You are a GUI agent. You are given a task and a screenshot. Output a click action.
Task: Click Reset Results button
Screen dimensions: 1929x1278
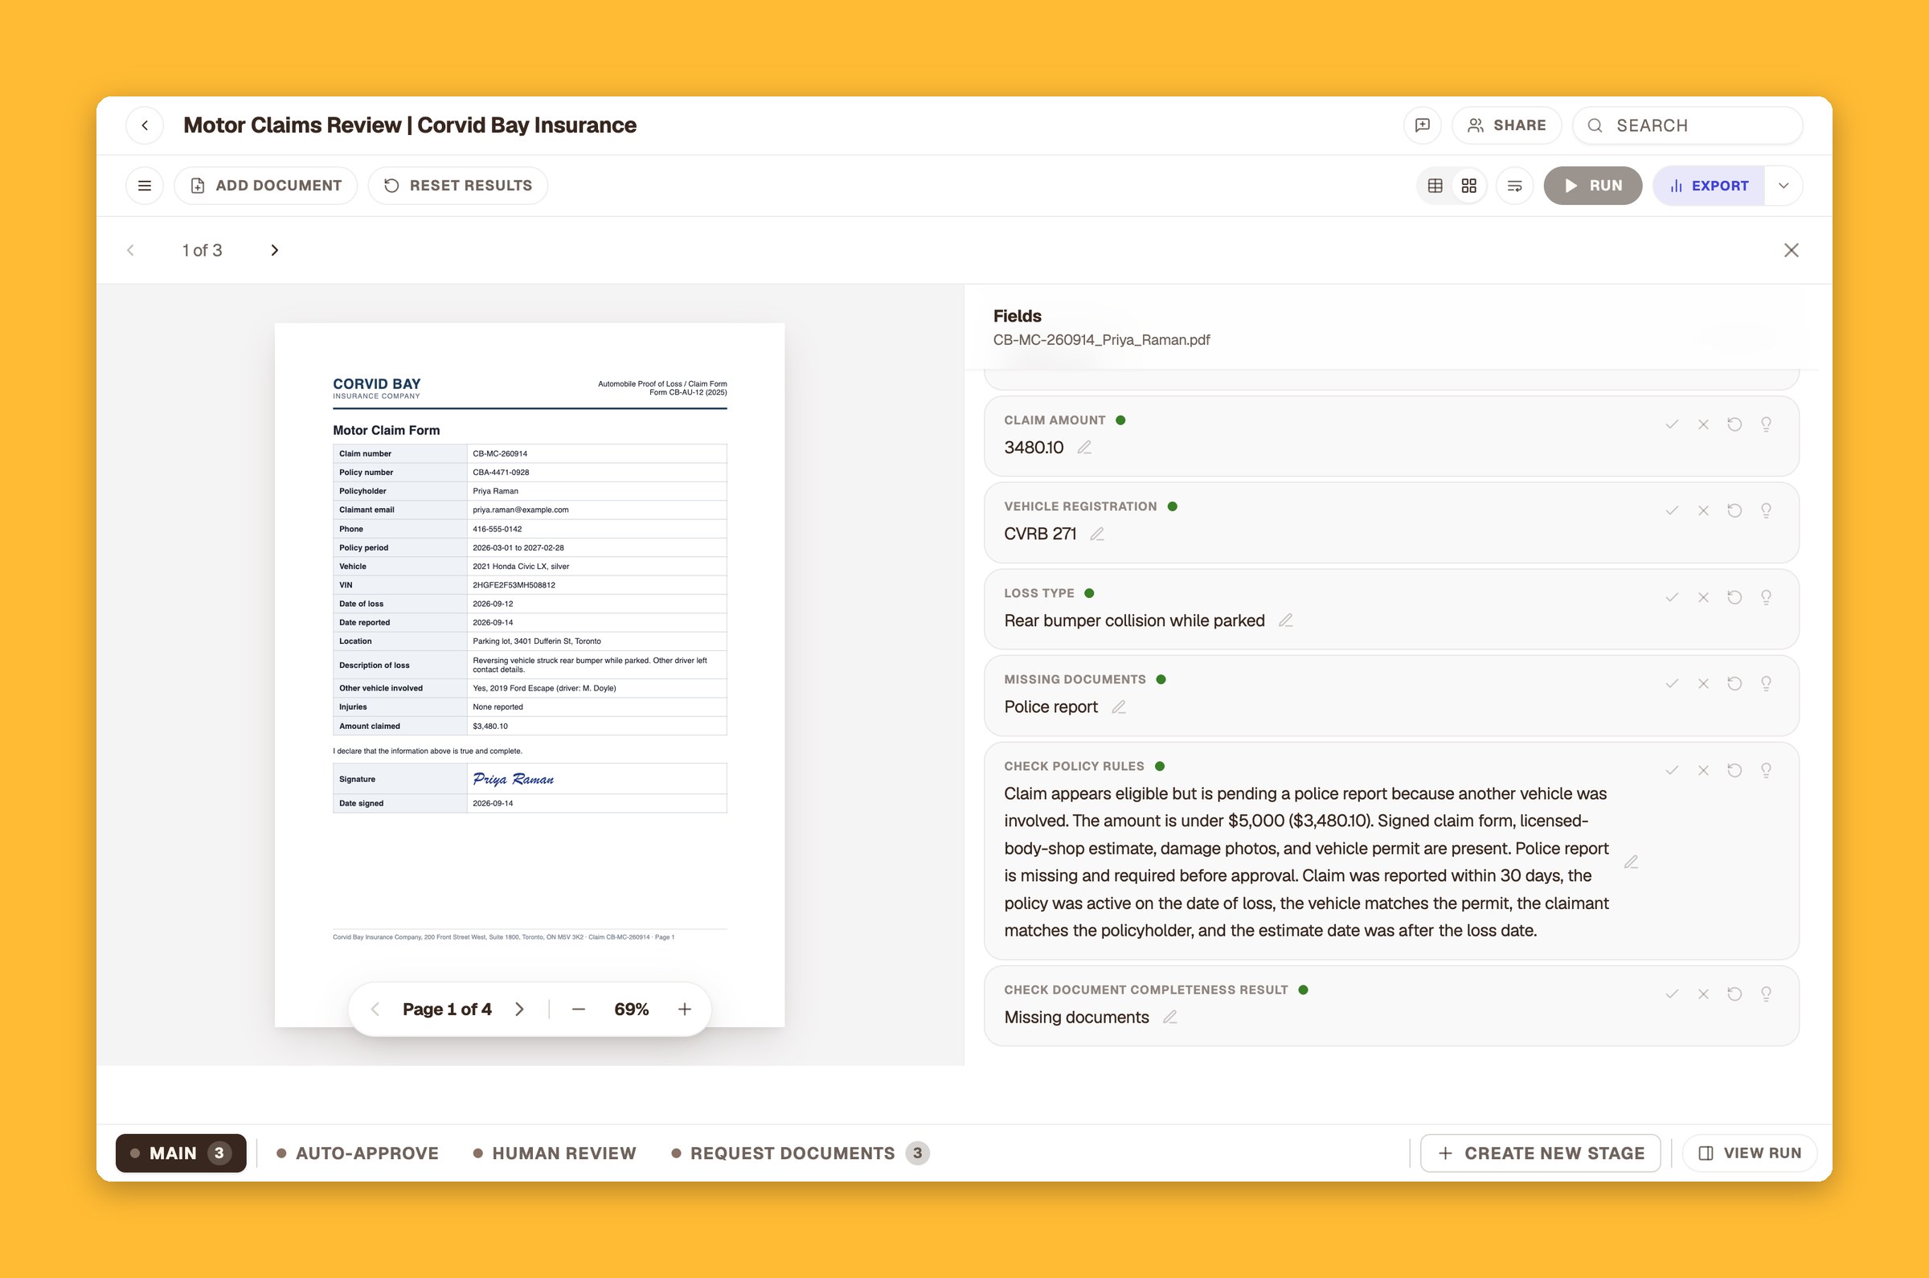point(458,186)
